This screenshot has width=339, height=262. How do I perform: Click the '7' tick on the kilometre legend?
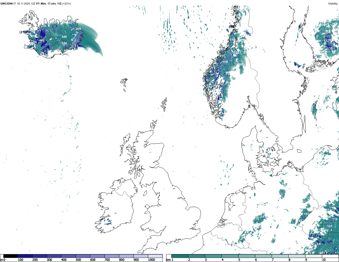(273, 260)
